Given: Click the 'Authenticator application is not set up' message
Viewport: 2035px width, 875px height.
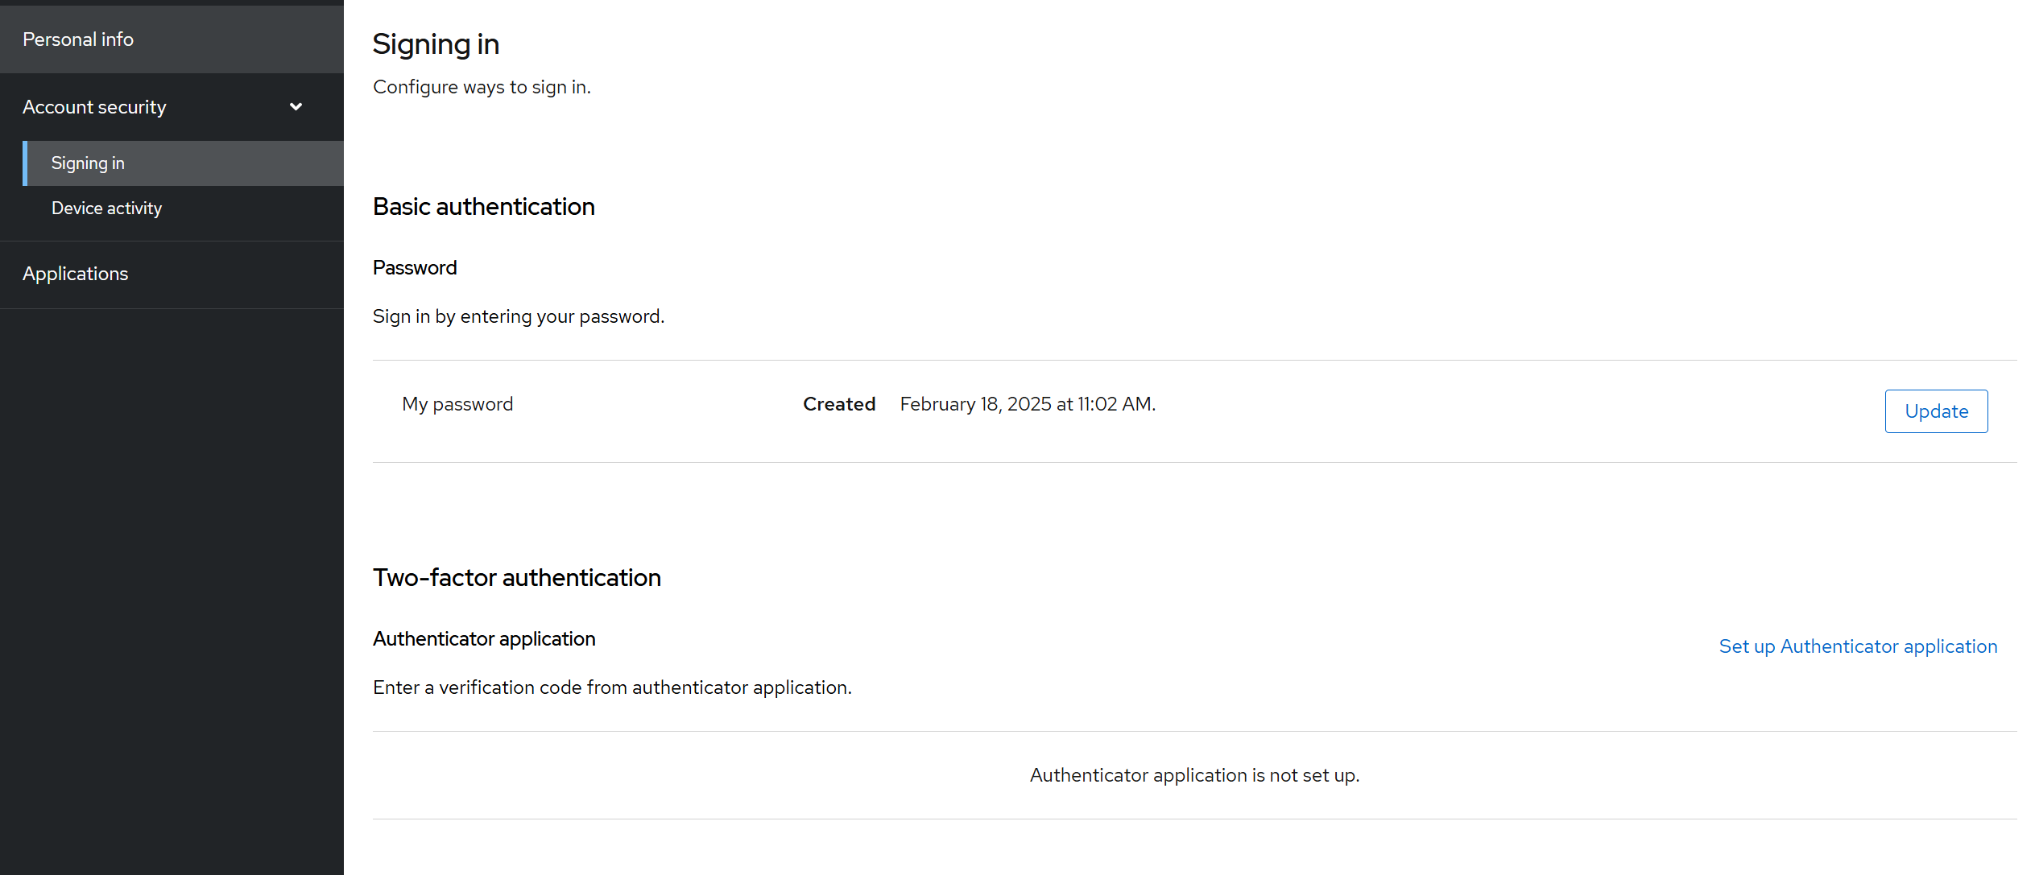Looking at the screenshot, I should pos(1193,775).
